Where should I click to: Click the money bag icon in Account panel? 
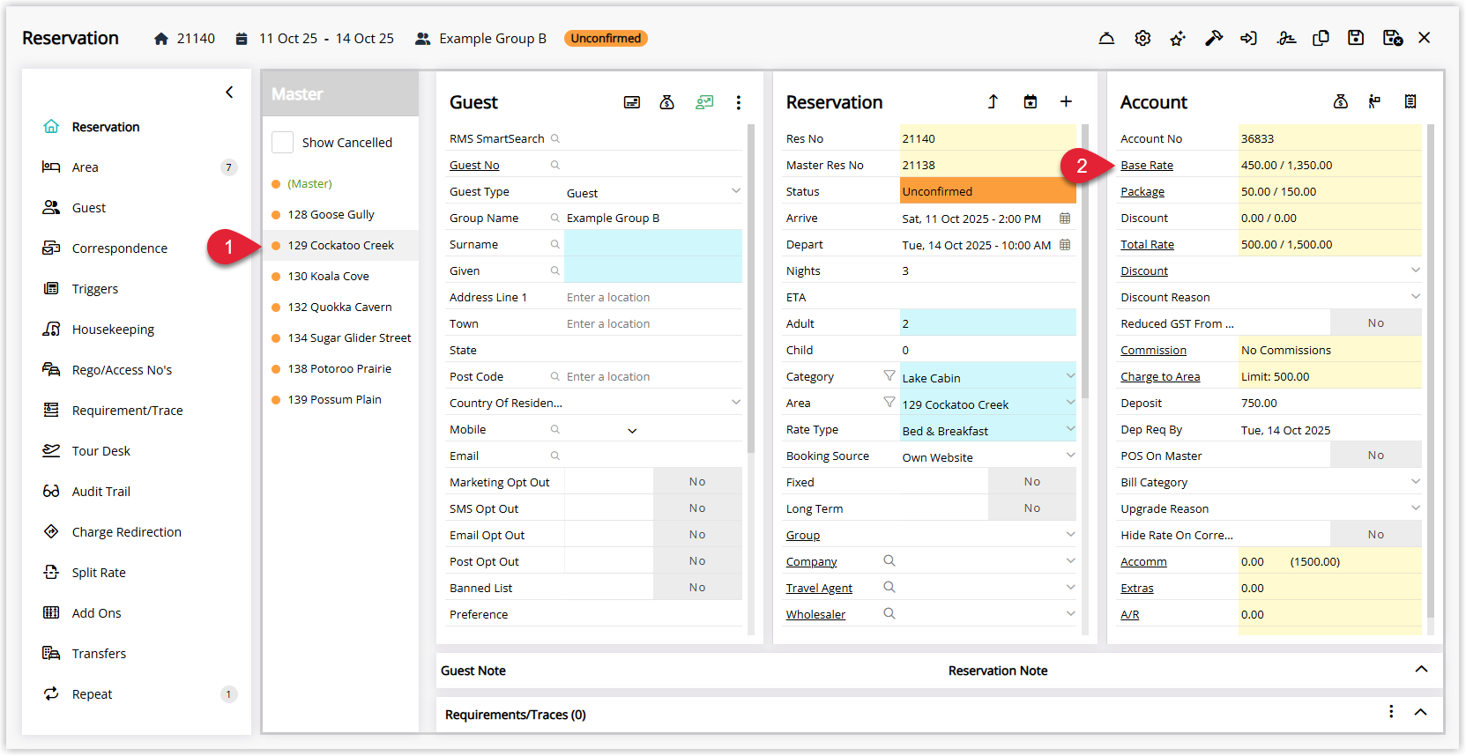[x=1341, y=101]
